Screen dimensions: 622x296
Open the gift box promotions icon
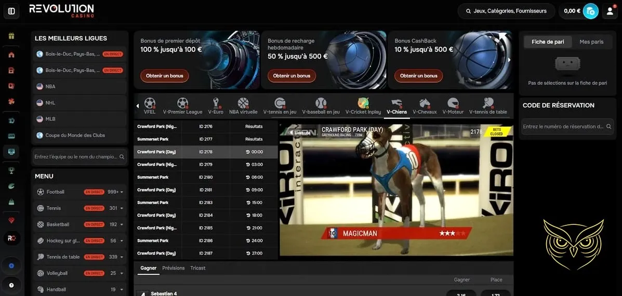click(11, 36)
